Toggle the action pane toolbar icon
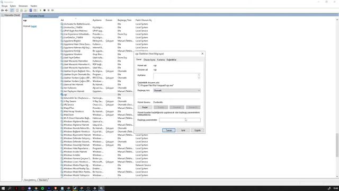Viewport: 339px width, 191px height. click(35, 10)
